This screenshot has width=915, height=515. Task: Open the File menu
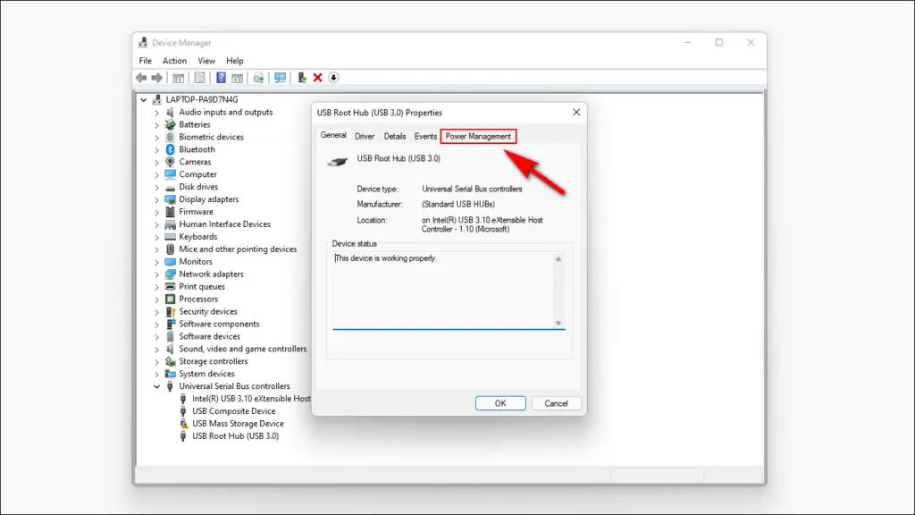click(146, 61)
